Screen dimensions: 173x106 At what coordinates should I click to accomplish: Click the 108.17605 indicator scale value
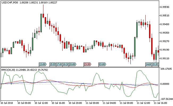coord(166,69)
